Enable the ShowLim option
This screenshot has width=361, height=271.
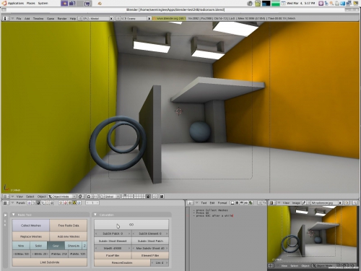pyautogui.click(x=74, y=246)
